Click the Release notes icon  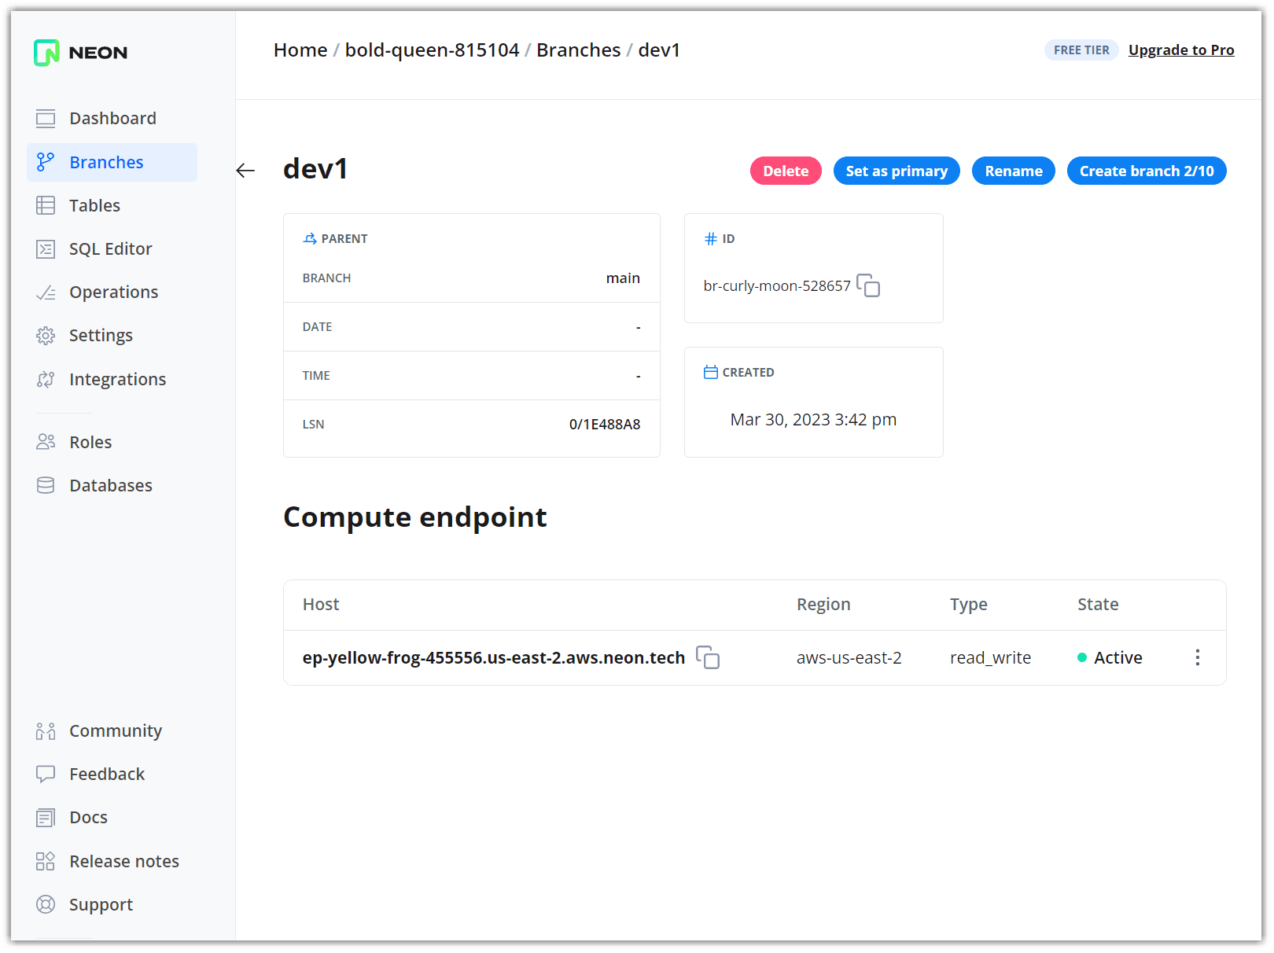[46, 861]
